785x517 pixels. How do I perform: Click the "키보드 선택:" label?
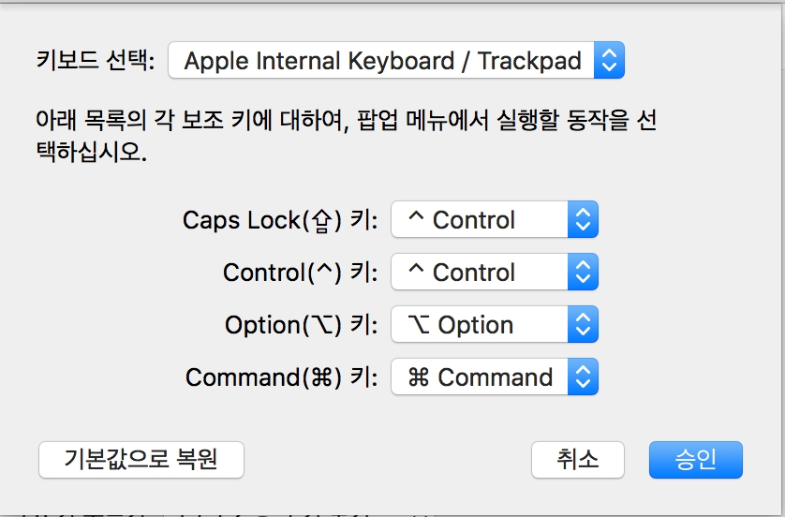point(94,61)
